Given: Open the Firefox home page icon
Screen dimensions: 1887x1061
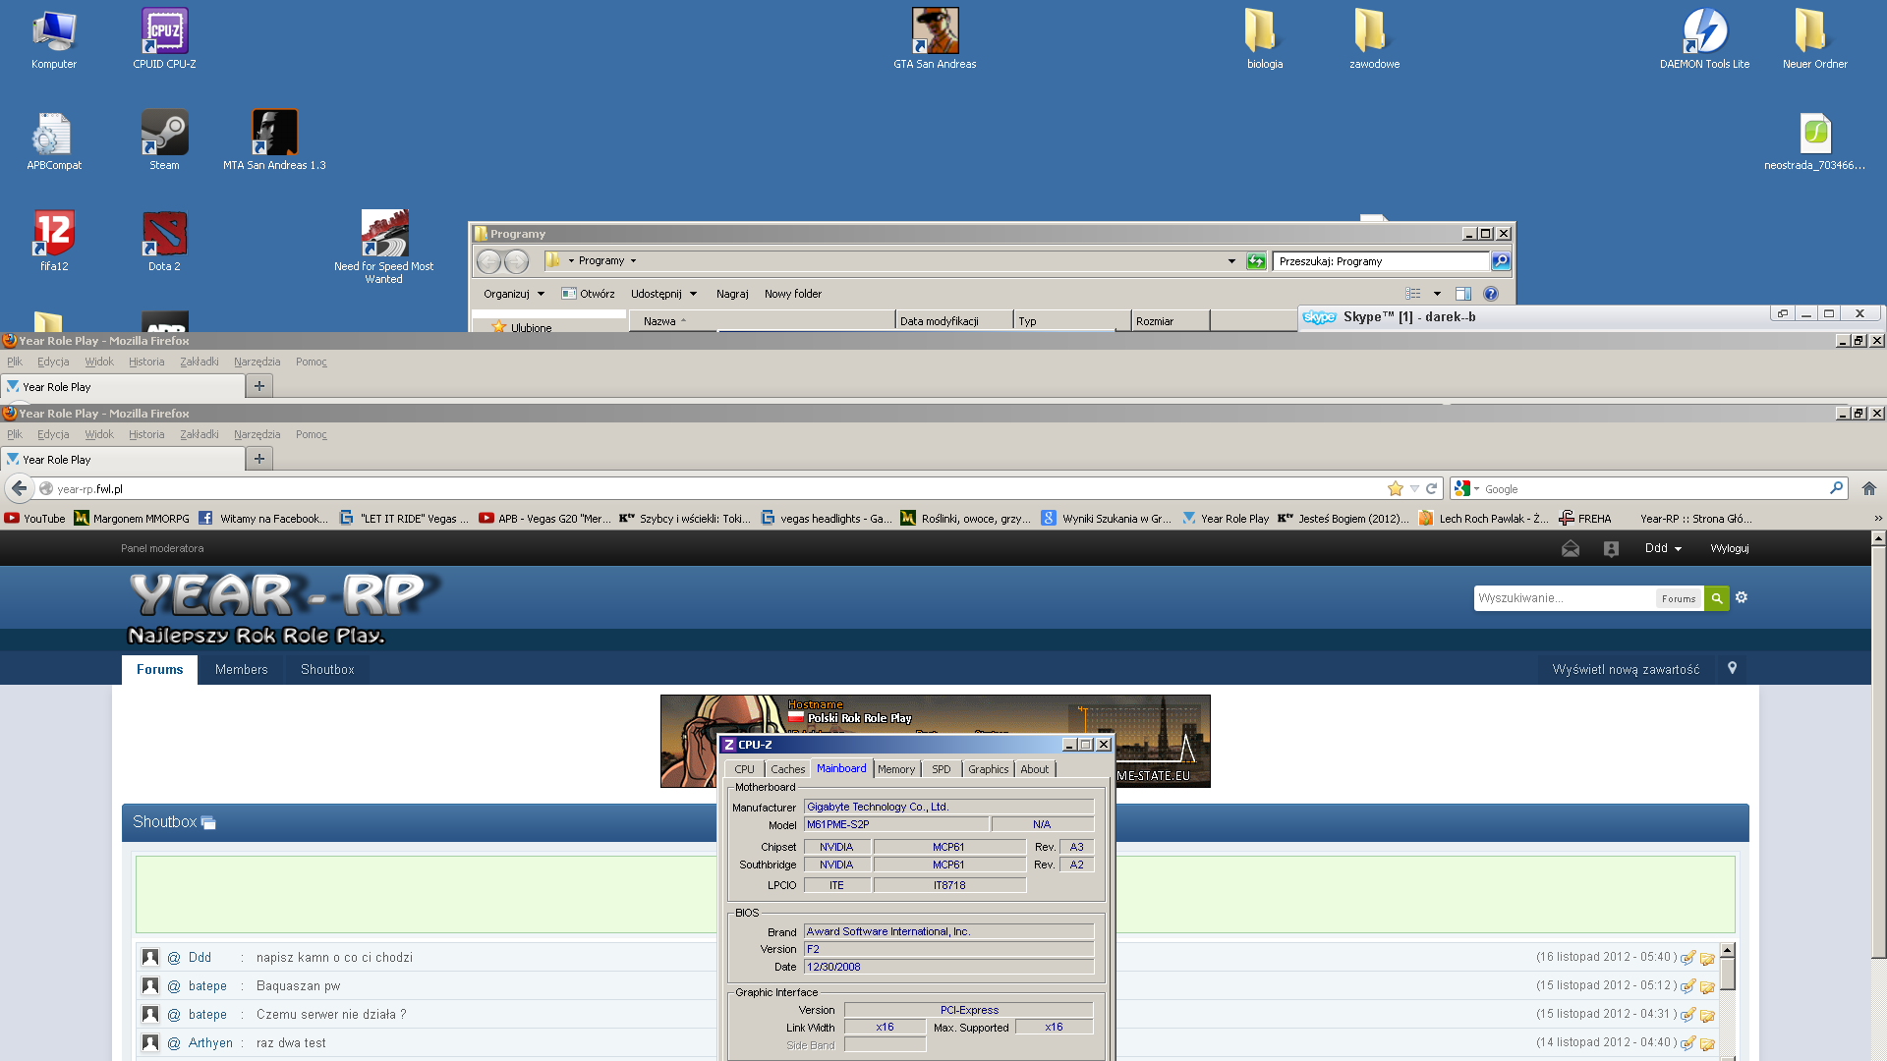Looking at the screenshot, I should pos(1869,489).
